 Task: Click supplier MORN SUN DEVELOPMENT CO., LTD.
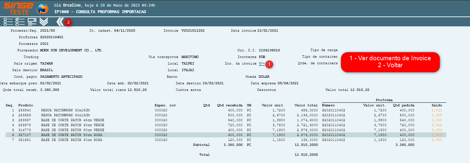[71, 50]
